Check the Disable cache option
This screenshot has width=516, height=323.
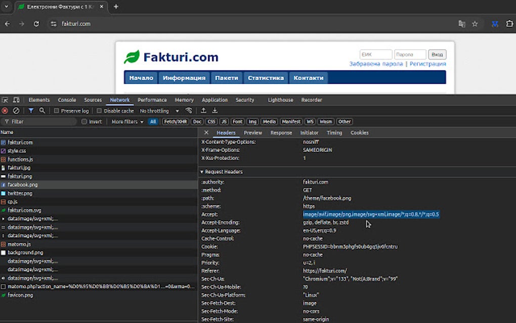click(x=99, y=111)
